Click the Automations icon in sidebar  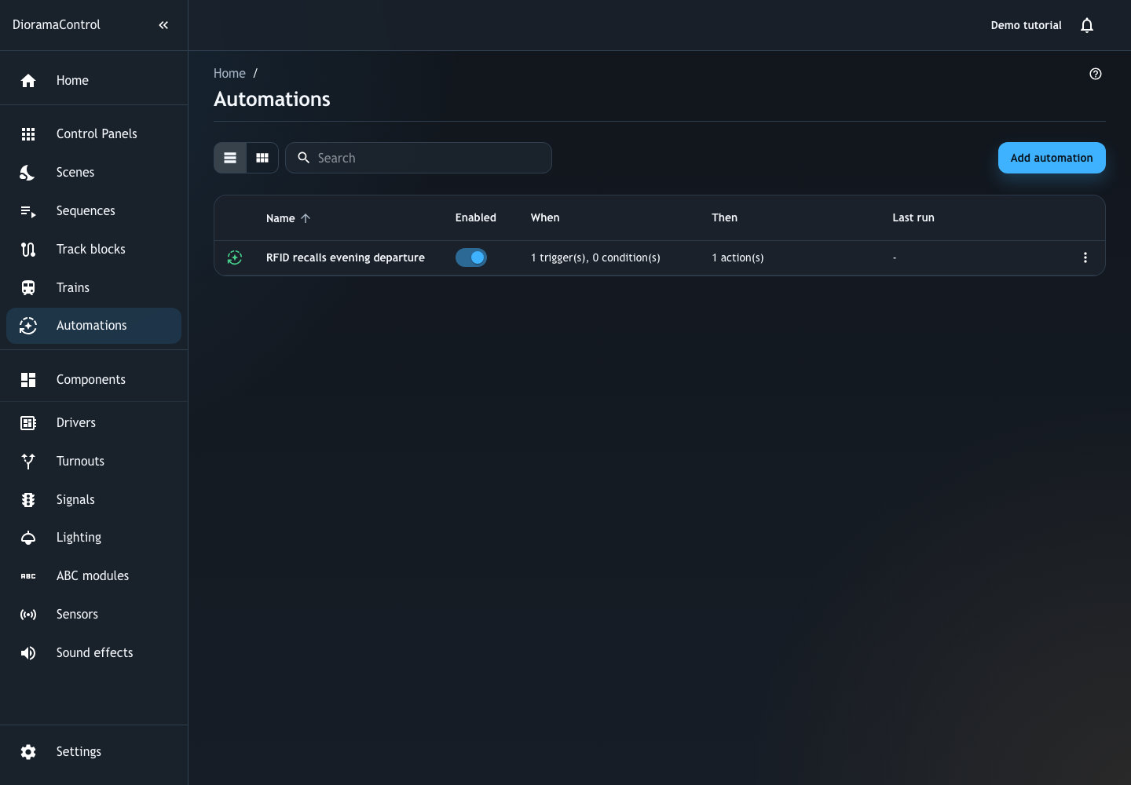28,326
